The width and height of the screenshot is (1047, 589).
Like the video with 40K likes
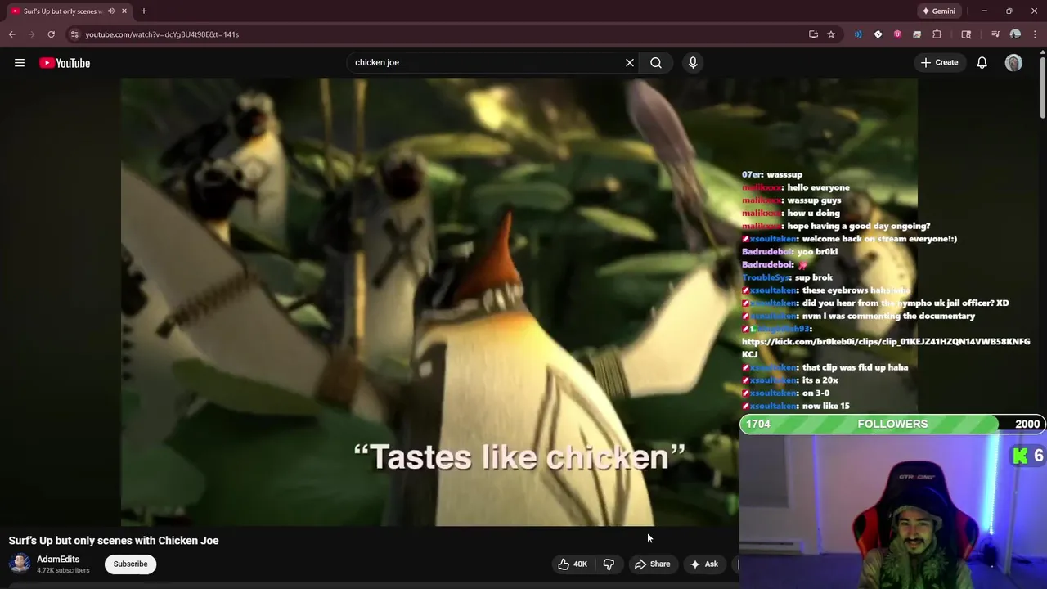tap(573, 564)
